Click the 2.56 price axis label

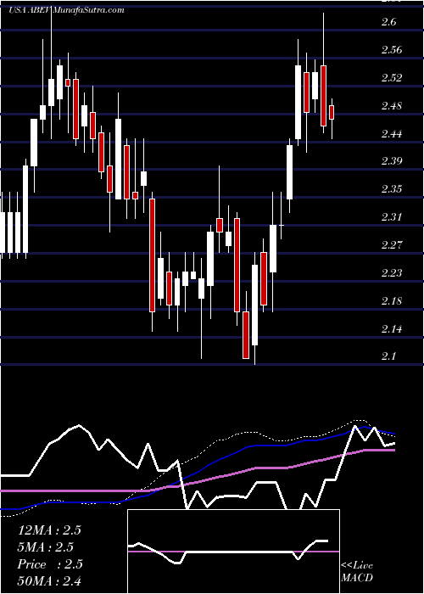392,50
